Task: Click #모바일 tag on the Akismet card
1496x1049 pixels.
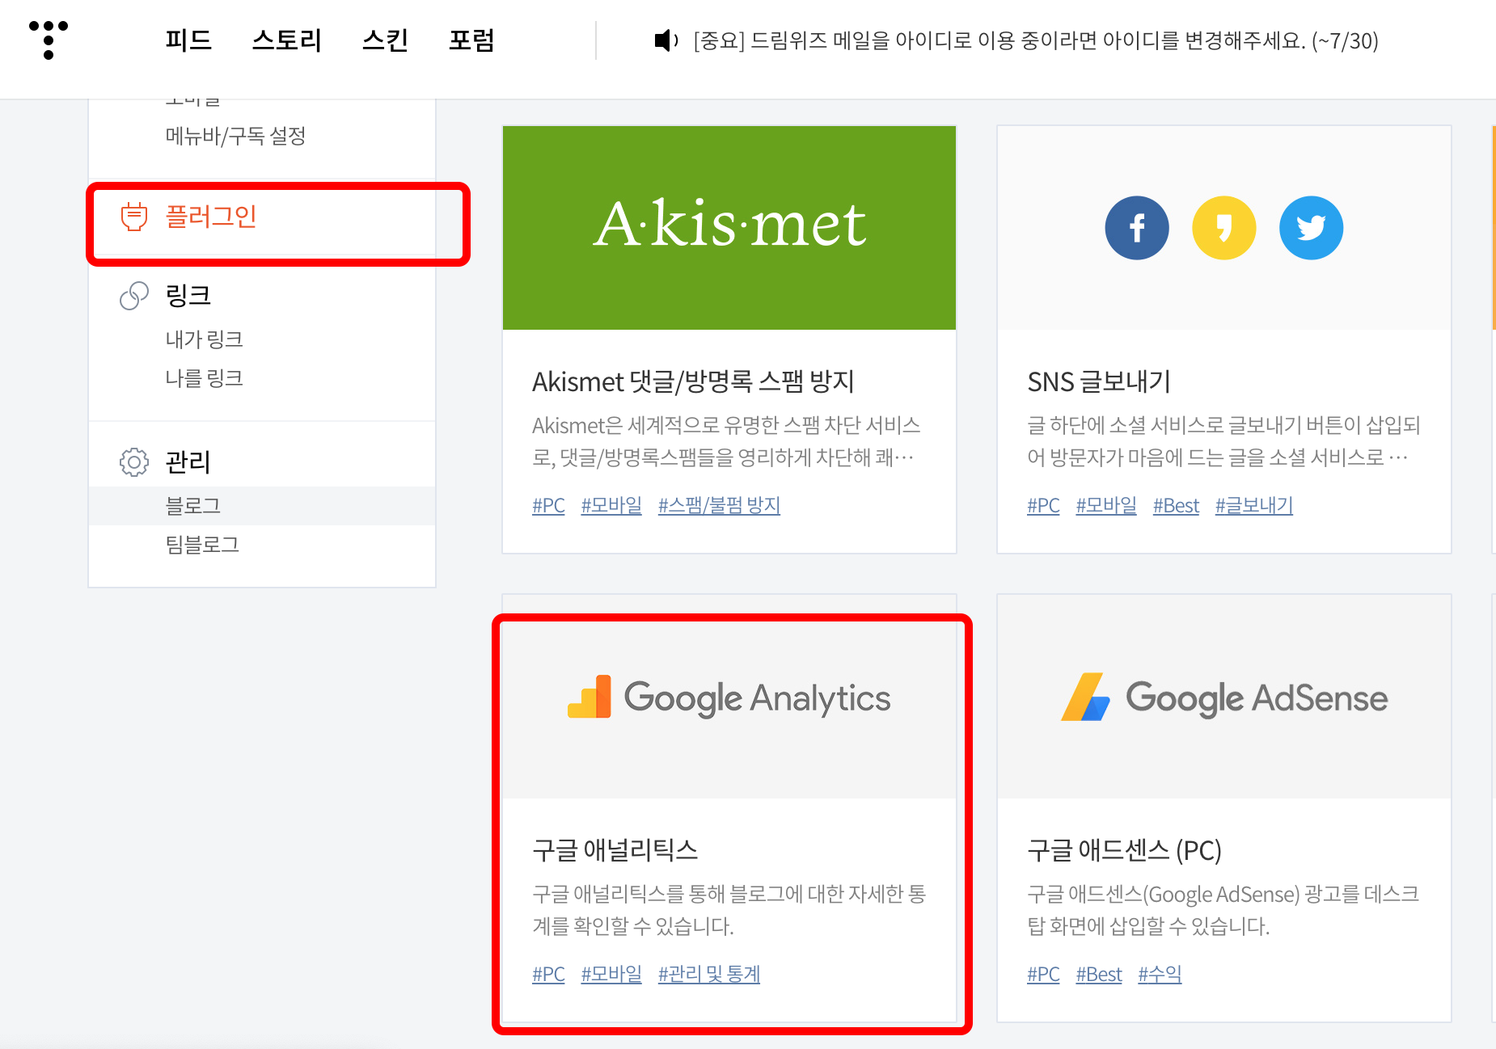Action: (611, 506)
